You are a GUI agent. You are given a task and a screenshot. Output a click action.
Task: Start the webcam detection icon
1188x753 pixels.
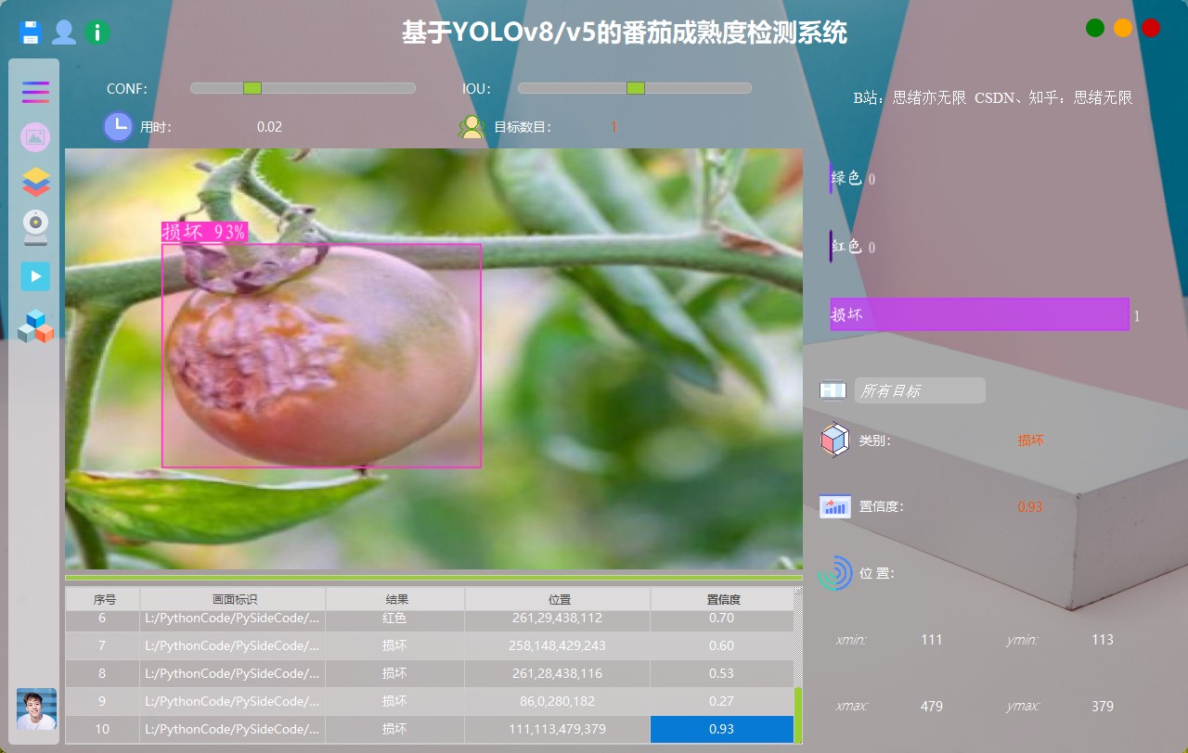pos(35,228)
